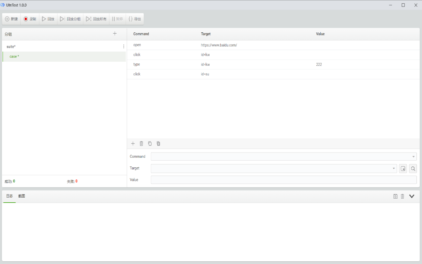Click 回放所有 to replay all
This screenshot has width=422, height=264.
point(96,19)
